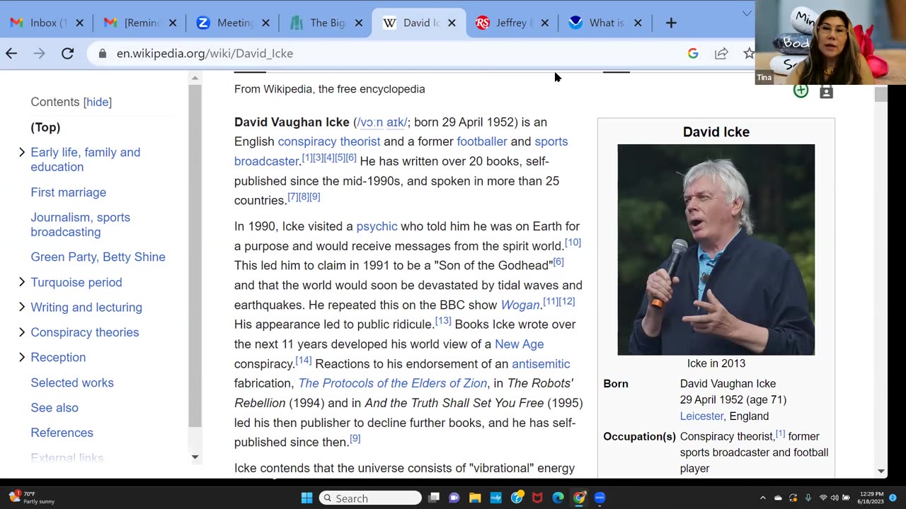The image size is (906, 509).
Task: Open the New Age link
Action: 520,344
